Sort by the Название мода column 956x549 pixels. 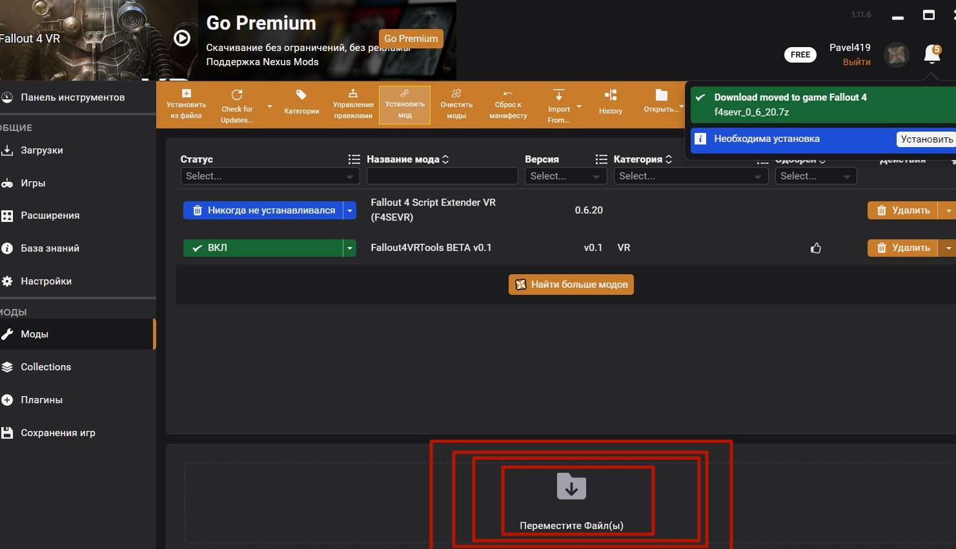coord(407,159)
